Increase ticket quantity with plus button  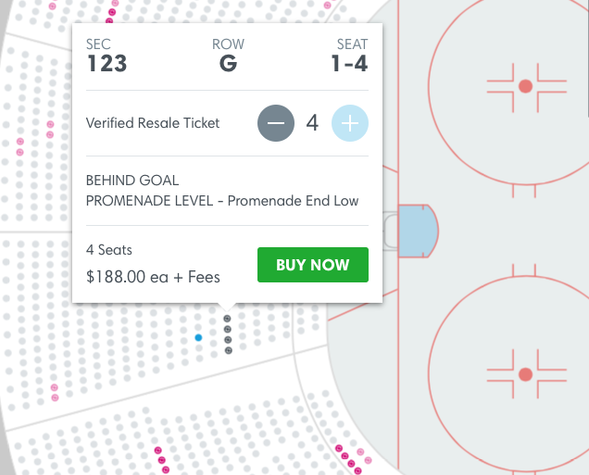click(349, 123)
